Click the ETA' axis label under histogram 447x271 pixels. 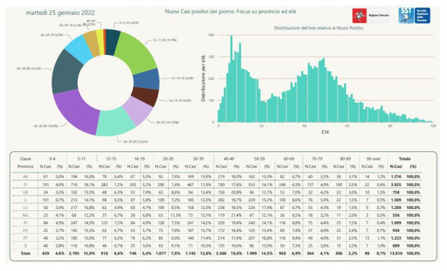click(x=325, y=132)
